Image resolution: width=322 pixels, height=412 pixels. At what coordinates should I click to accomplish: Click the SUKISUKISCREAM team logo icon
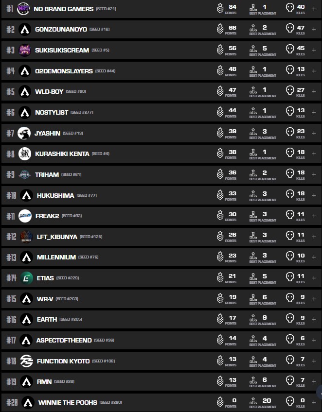[25, 50]
